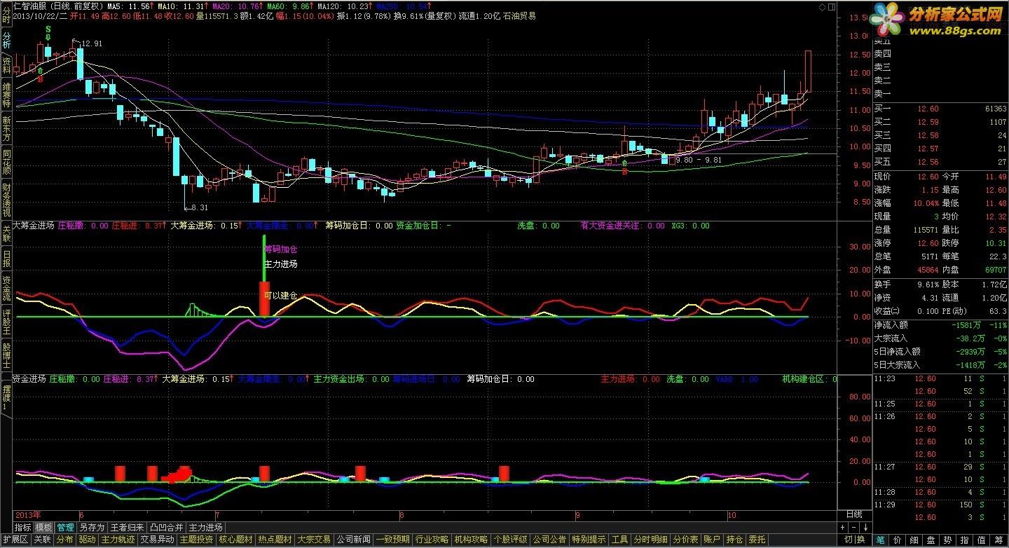
Task: Open 热点题材 in the bottom bar
Action: (275, 540)
